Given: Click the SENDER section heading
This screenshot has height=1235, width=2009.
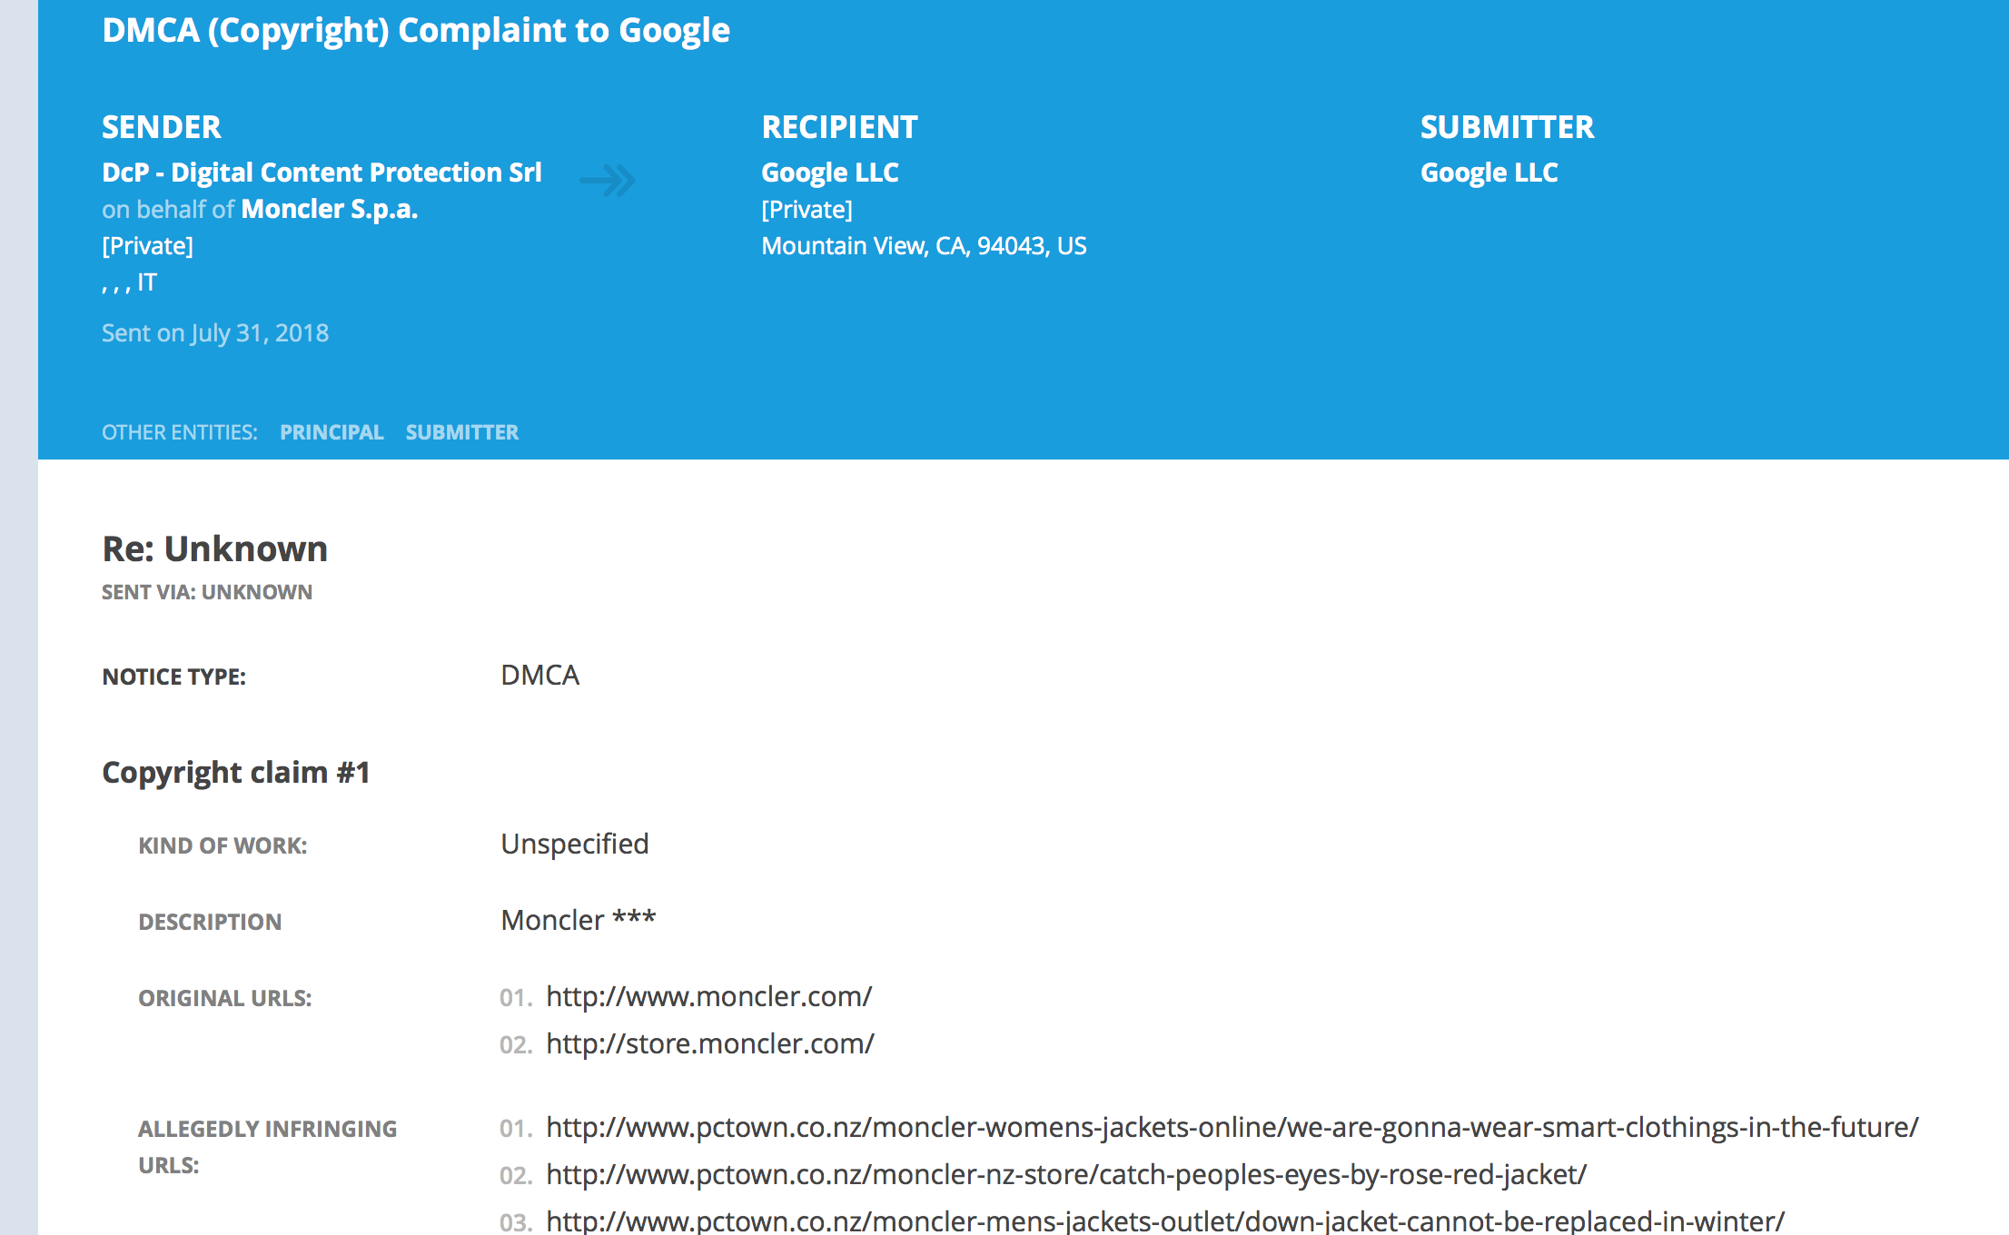Looking at the screenshot, I should tap(161, 127).
